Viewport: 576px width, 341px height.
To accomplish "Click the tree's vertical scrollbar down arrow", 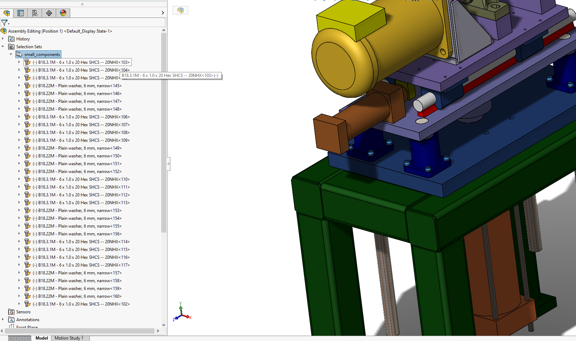I will tap(164, 325).
